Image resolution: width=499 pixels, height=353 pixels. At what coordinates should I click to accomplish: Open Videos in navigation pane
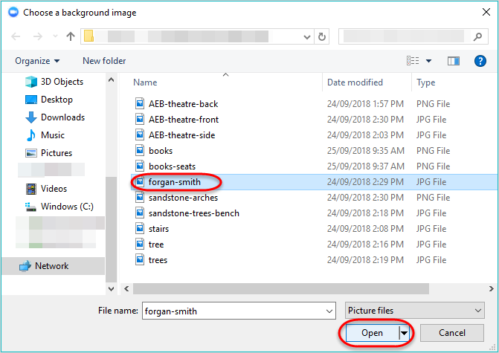point(46,189)
